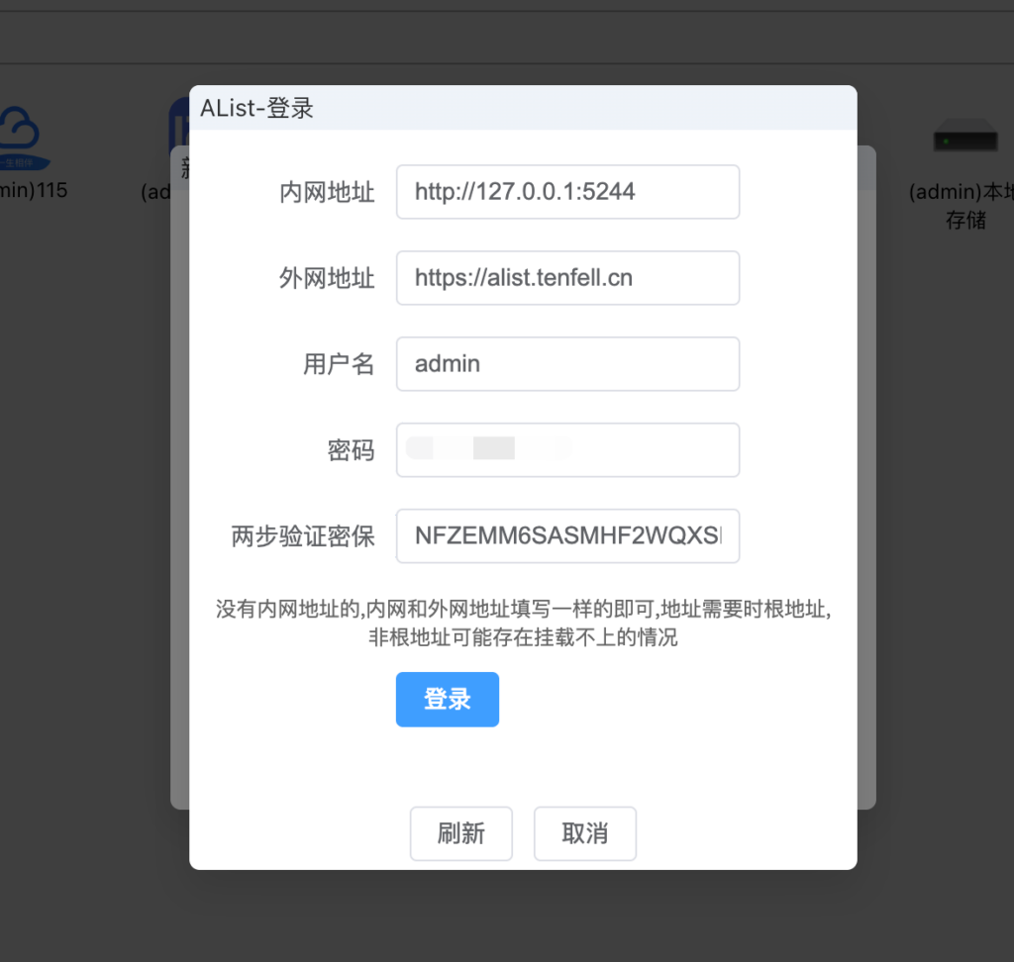This screenshot has height=962, width=1014.
Task: Select the (admin)115 storage label text
Action: [33, 190]
